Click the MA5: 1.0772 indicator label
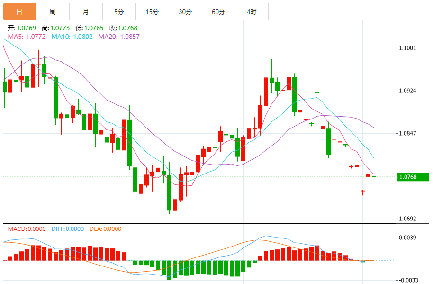The height and width of the screenshot is (284, 433). (27, 37)
